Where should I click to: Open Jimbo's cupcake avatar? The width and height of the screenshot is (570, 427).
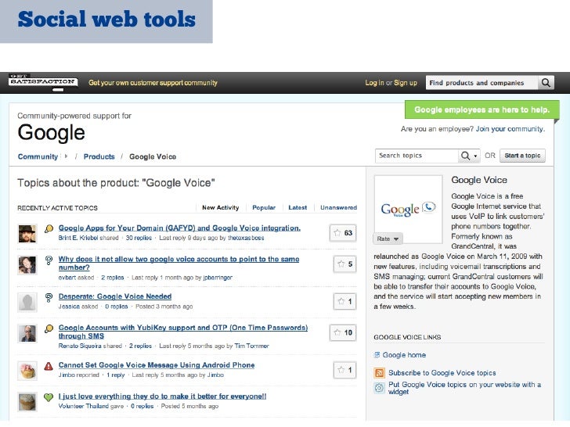click(x=27, y=371)
